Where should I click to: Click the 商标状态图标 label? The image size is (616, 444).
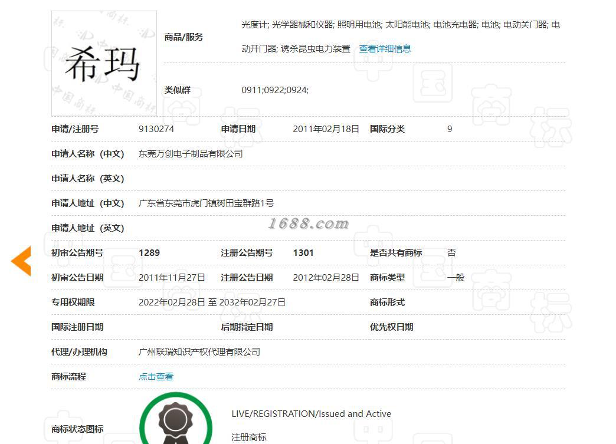(77, 429)
